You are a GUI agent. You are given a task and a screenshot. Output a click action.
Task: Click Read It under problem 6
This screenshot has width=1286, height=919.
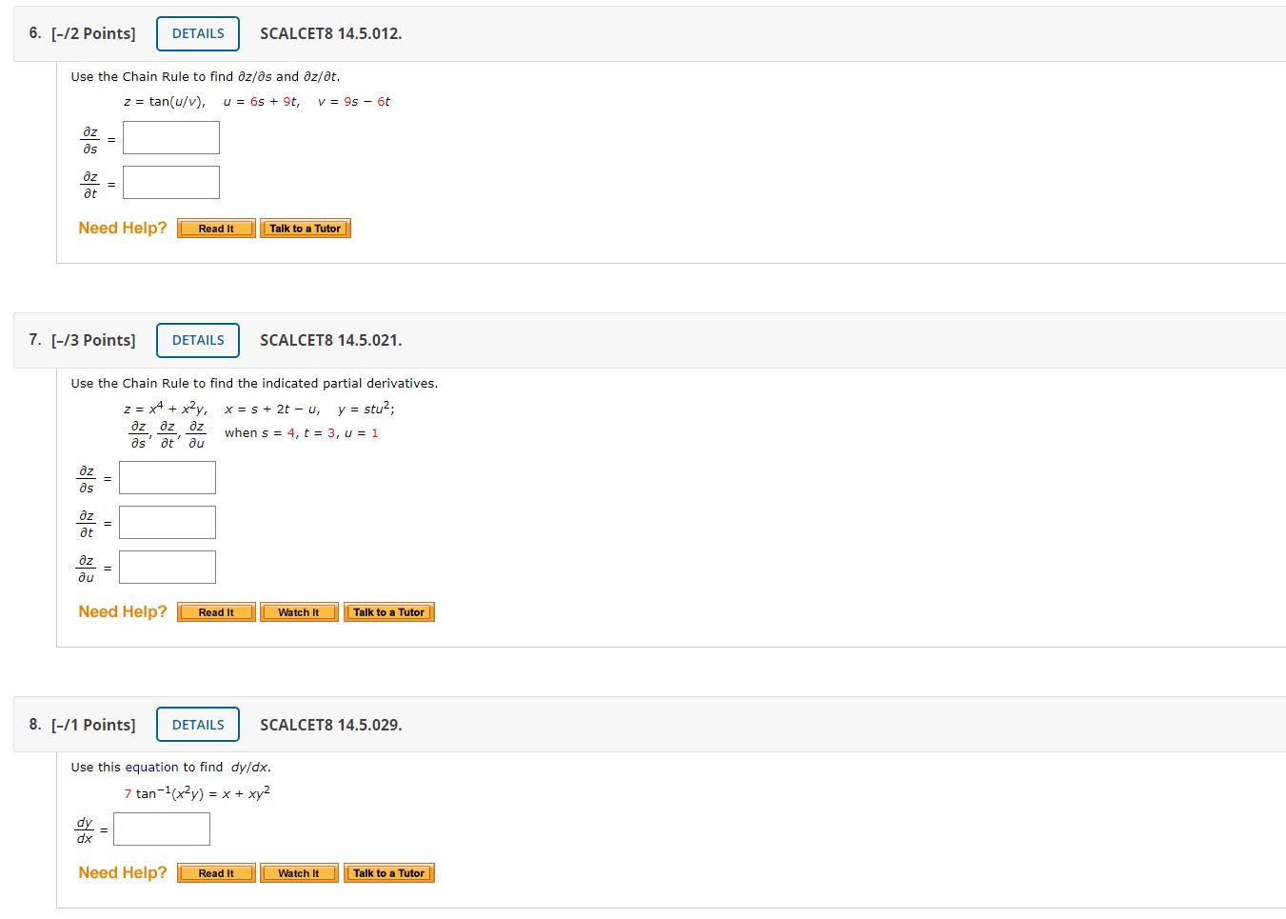[215, 228]
